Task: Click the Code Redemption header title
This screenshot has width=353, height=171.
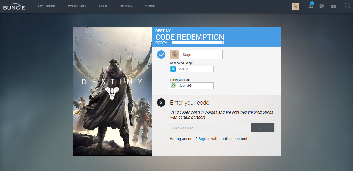Action: (190, 37)
